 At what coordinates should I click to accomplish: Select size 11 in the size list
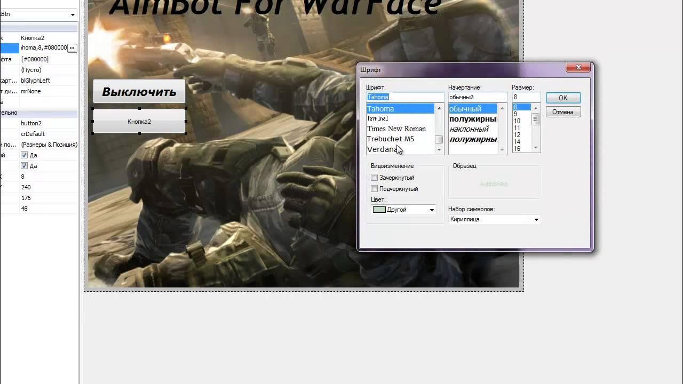[521, 128]
